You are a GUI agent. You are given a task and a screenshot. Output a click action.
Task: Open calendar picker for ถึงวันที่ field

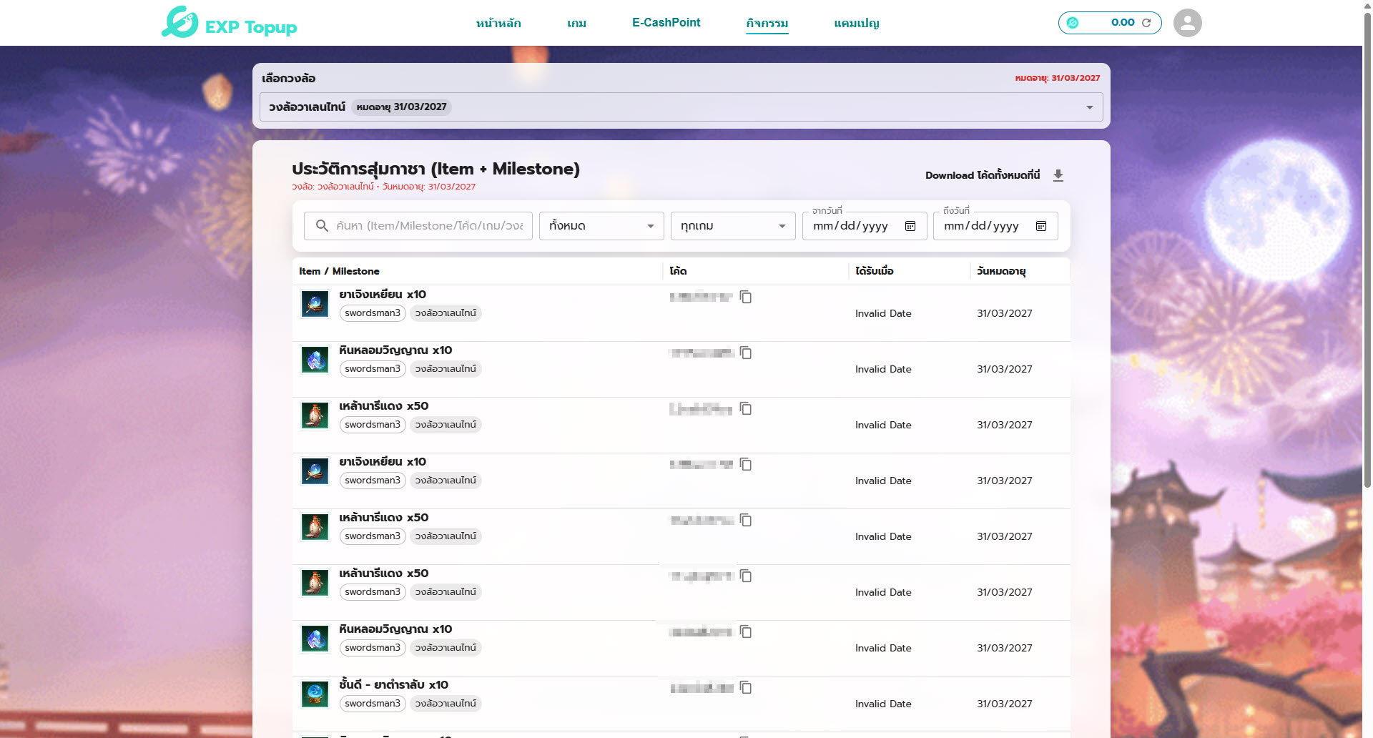(1041, 226)
